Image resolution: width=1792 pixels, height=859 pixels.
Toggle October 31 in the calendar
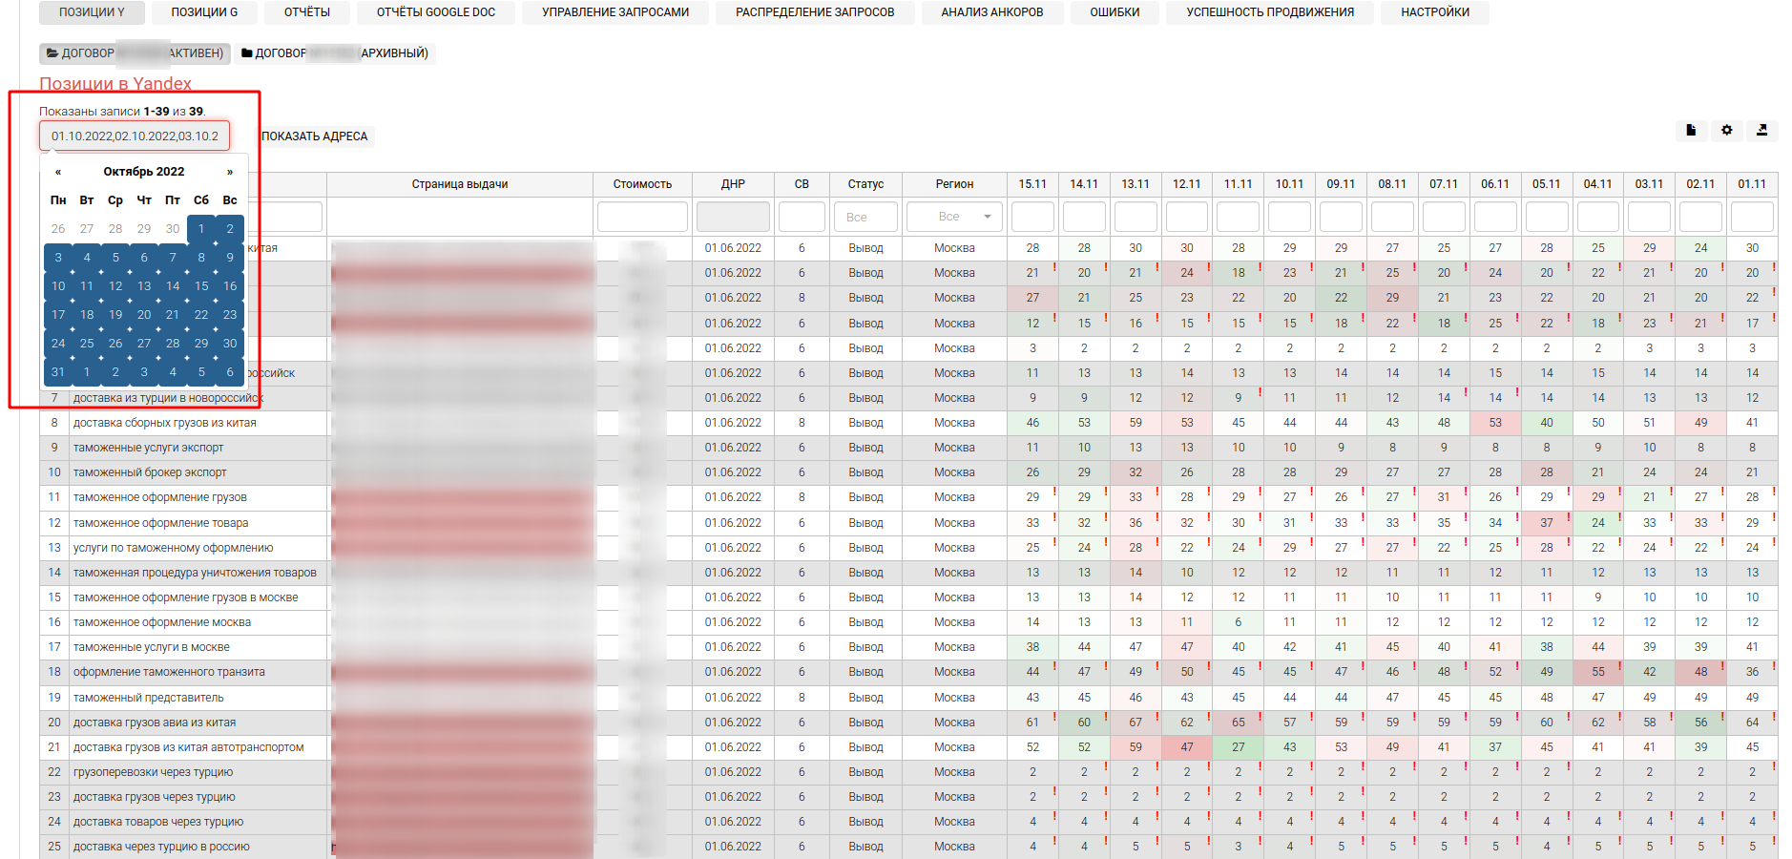[x=58, y=372]
